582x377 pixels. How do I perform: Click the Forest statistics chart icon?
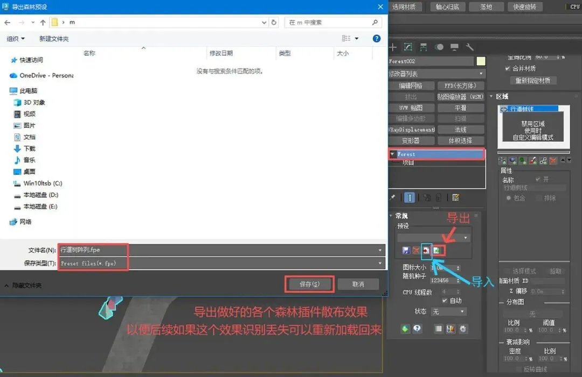click(x=451, y=329)
